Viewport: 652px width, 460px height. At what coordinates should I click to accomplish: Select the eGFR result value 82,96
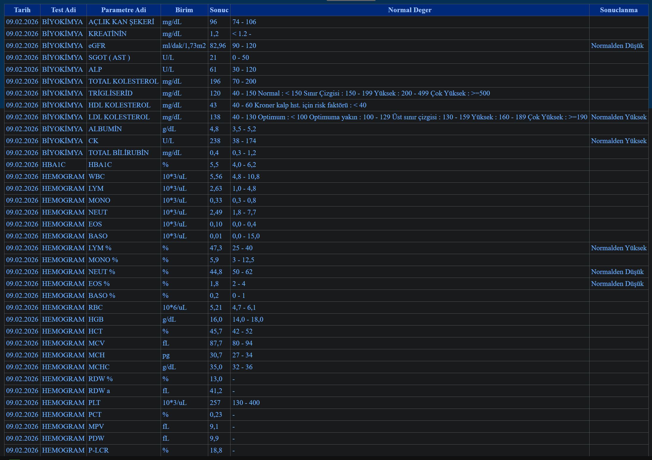[x=218, y=46]
